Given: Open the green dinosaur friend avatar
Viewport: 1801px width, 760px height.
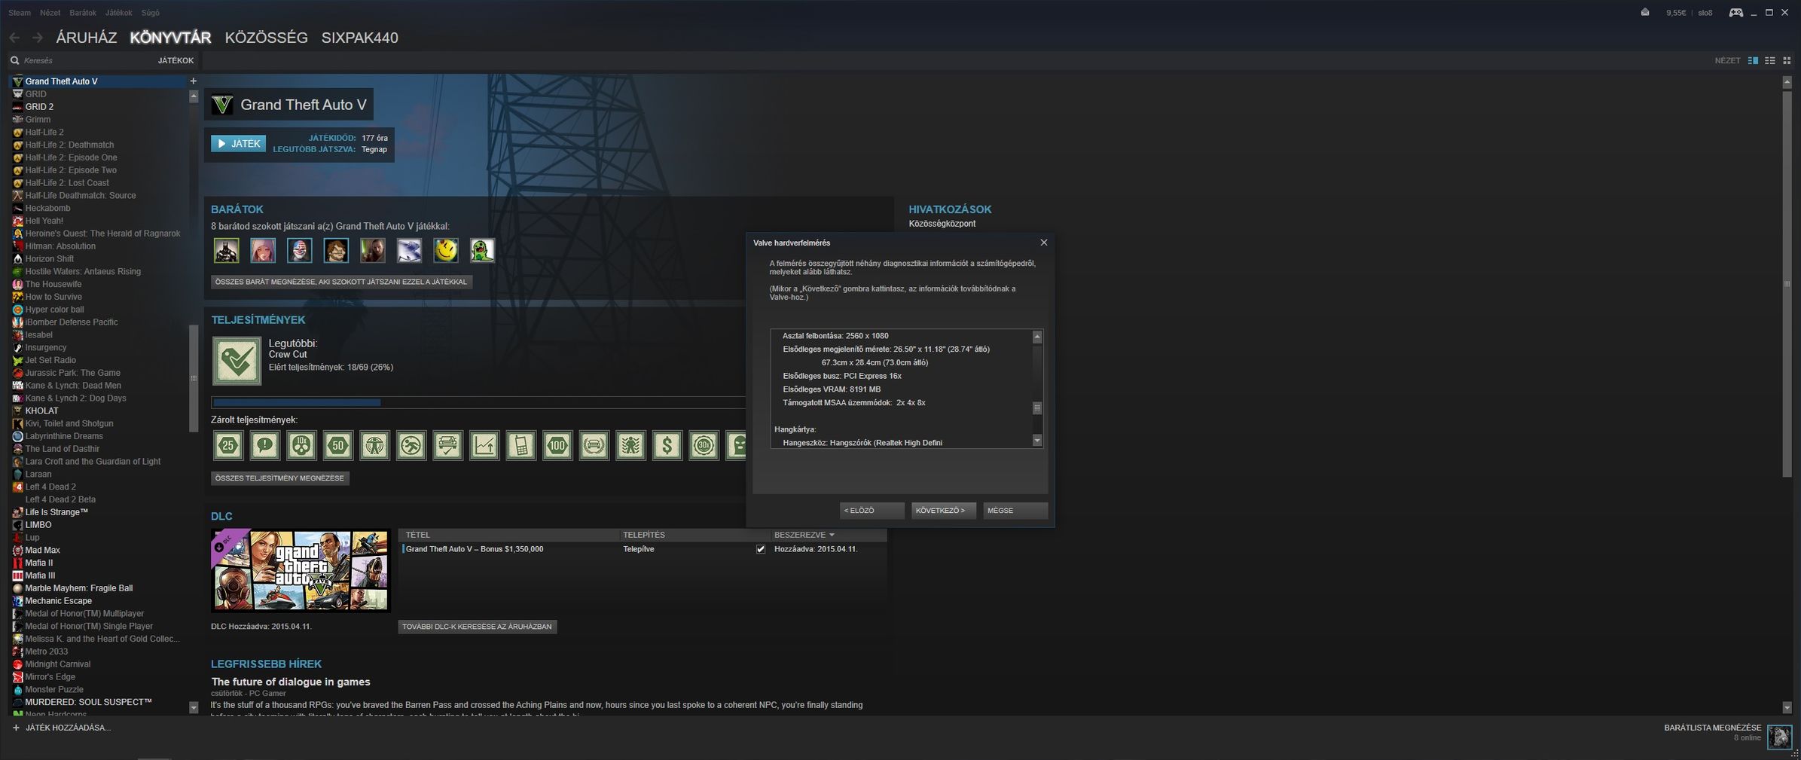Looking at the screenshot, I should coord(482,250).
